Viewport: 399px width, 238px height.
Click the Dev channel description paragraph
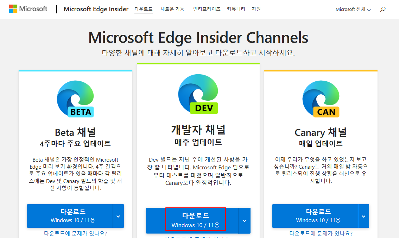198,171
